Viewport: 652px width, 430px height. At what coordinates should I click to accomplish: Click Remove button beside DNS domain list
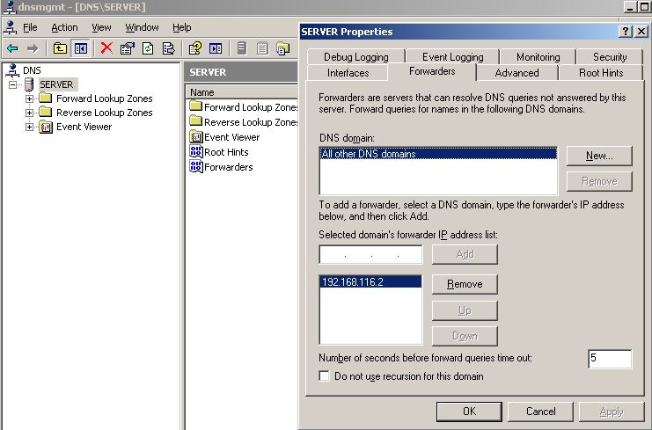click(x=599, y=181)
